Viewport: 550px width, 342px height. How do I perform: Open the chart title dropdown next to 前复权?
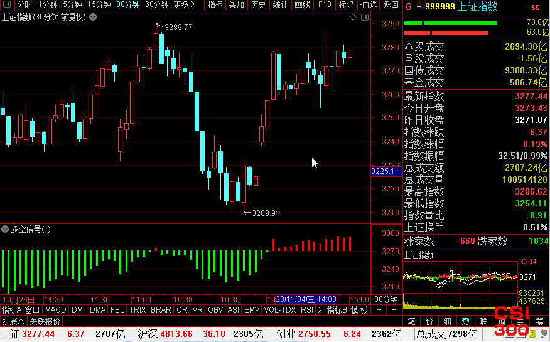coord(93,17)
